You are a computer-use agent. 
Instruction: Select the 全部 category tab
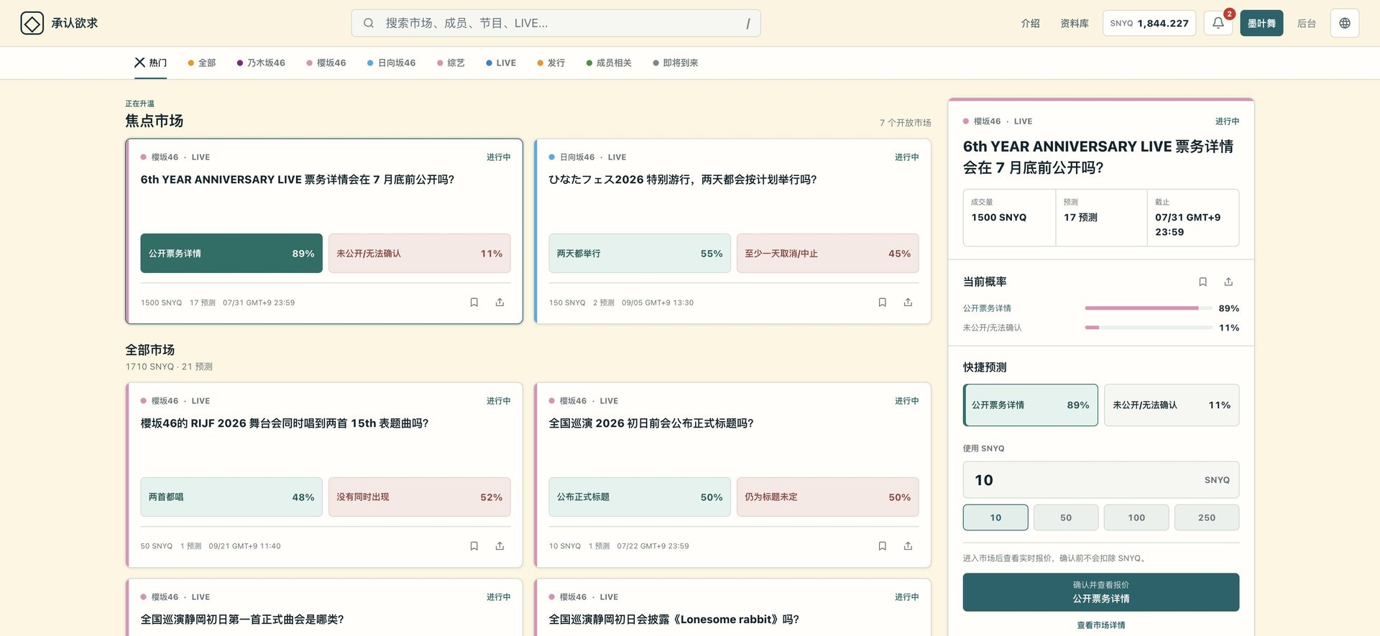[201, 63]
